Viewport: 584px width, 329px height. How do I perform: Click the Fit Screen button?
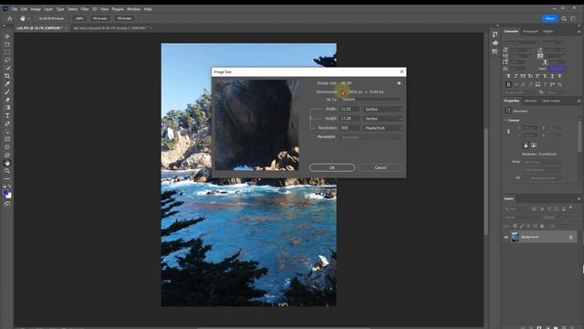point(100,18)
